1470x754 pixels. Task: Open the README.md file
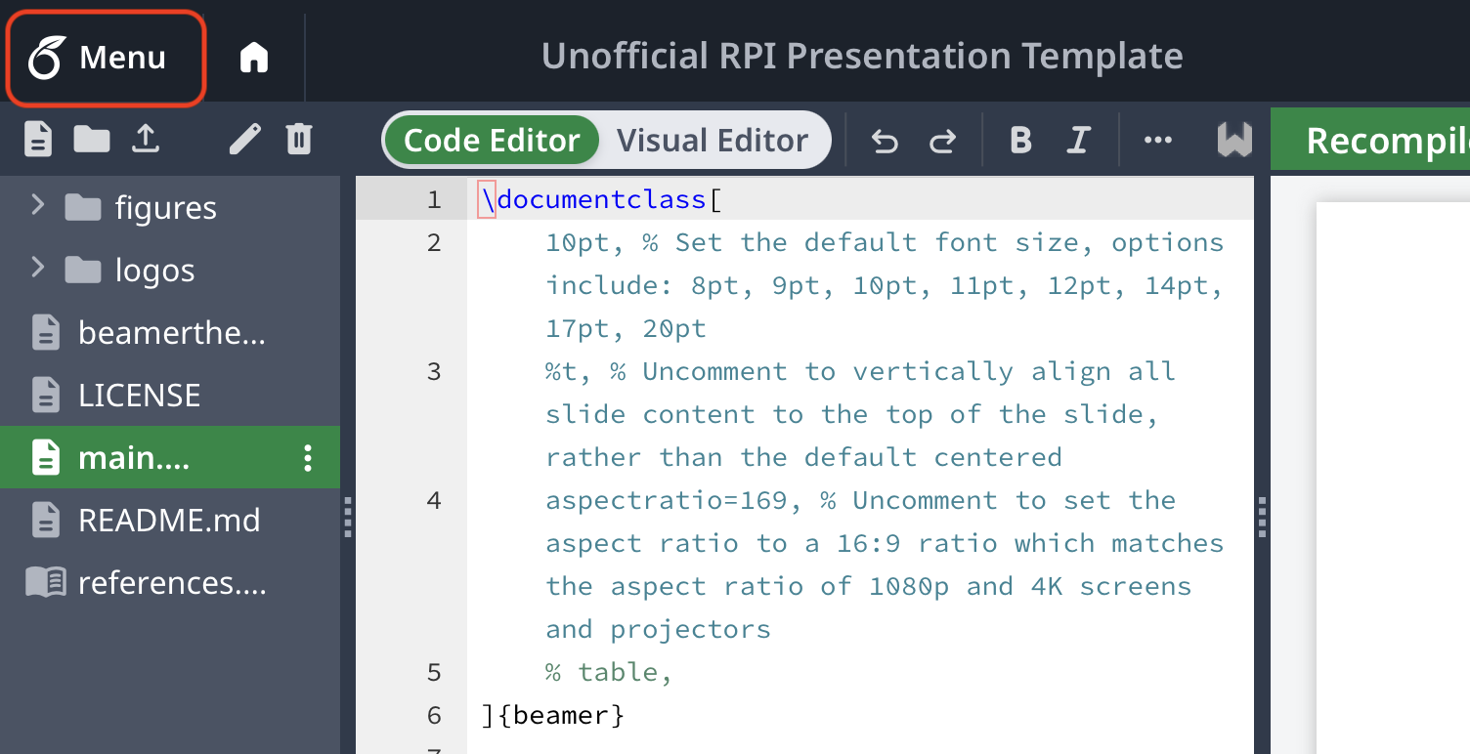[168, 520]
